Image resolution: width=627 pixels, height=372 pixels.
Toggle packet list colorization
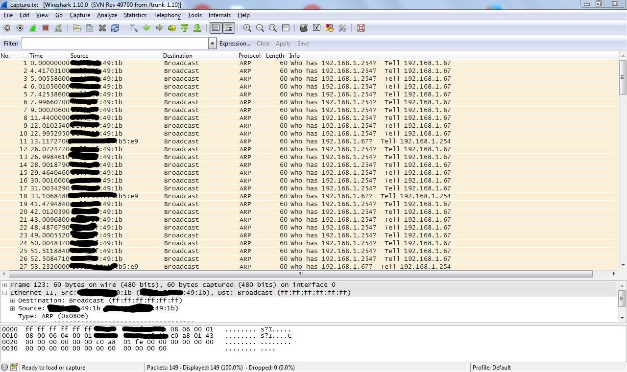pyautogui.click(x=215, y=28)
